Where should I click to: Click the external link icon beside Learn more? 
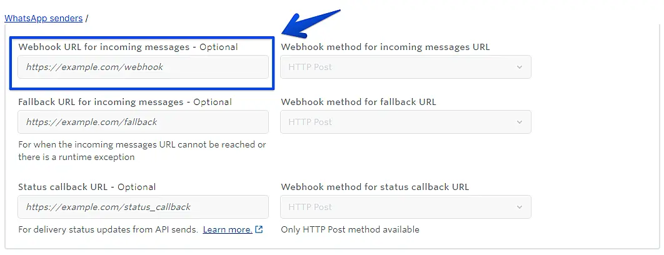(259, 229)
